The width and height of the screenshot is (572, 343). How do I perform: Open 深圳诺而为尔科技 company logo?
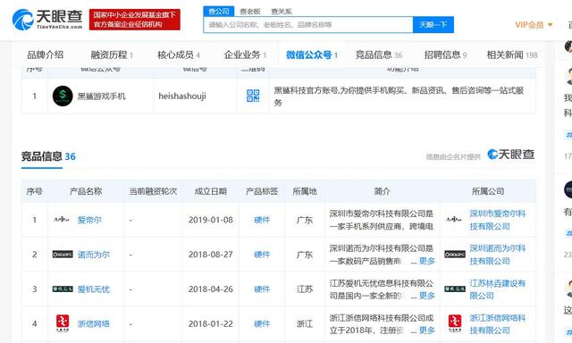(x=455, y=255)
